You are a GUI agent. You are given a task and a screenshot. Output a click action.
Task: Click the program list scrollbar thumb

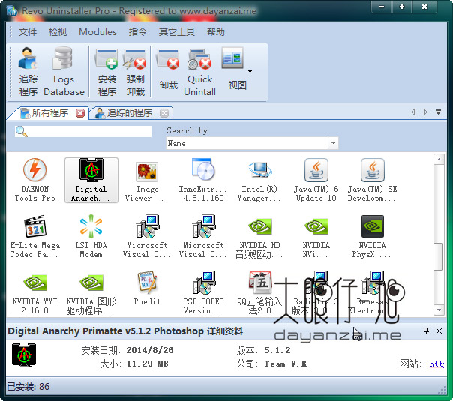439,256
